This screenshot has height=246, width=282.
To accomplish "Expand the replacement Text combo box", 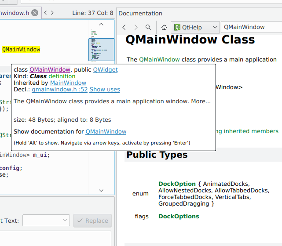I will point(46,221).
